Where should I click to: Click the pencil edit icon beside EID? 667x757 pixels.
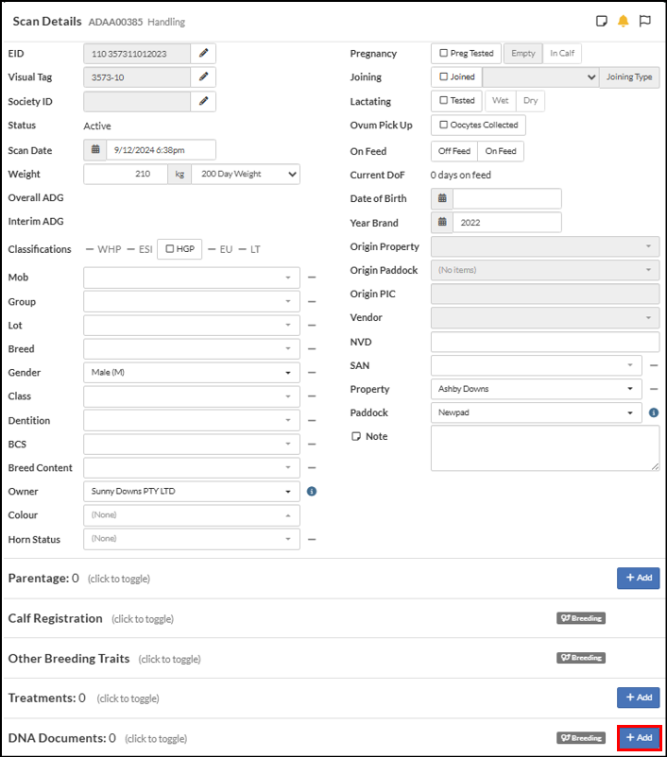tap(203, 54)
